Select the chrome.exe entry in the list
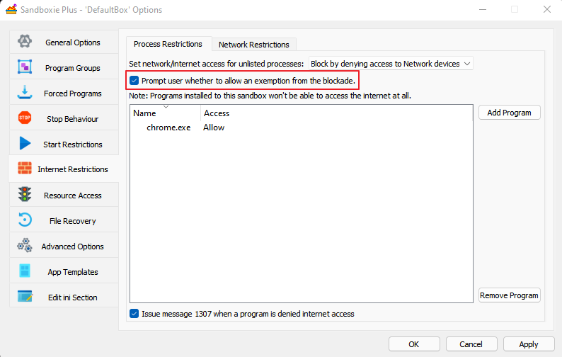The width and height of the screenshot is (562, 357). click(168, 127)
